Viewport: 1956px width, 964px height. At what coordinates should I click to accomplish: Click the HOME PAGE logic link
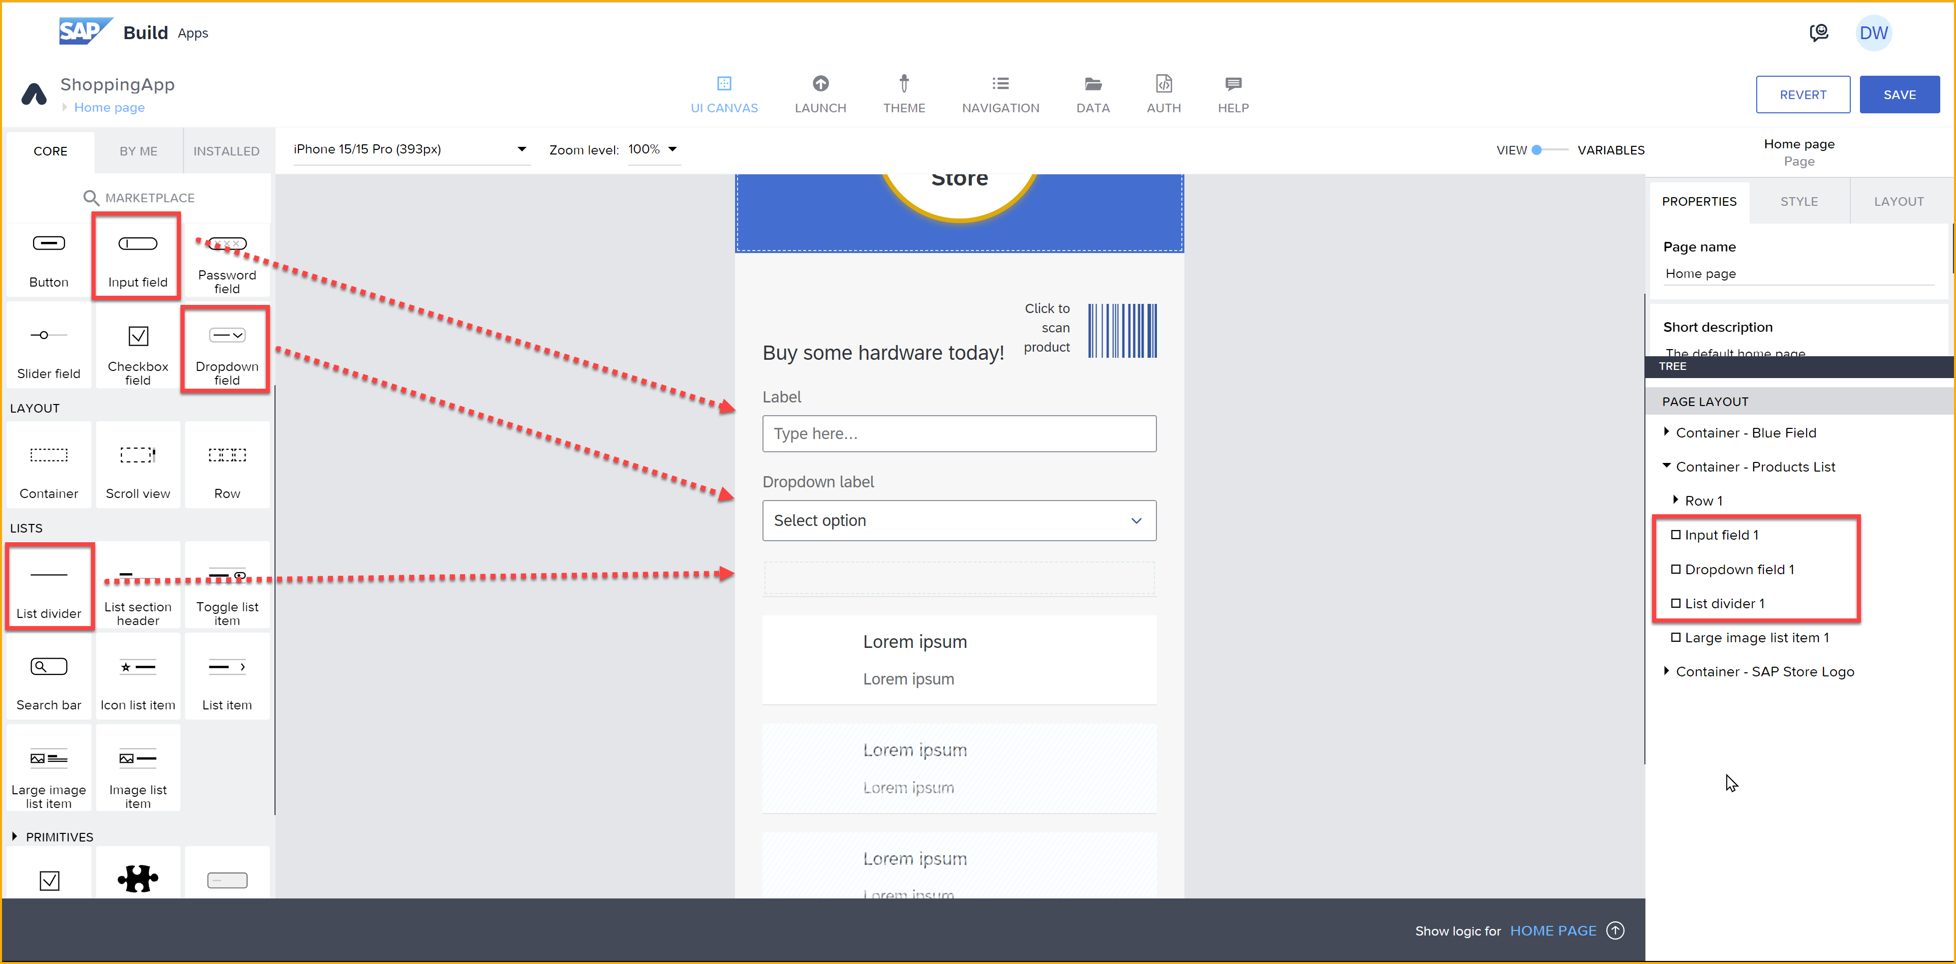tap(1553, 930)
